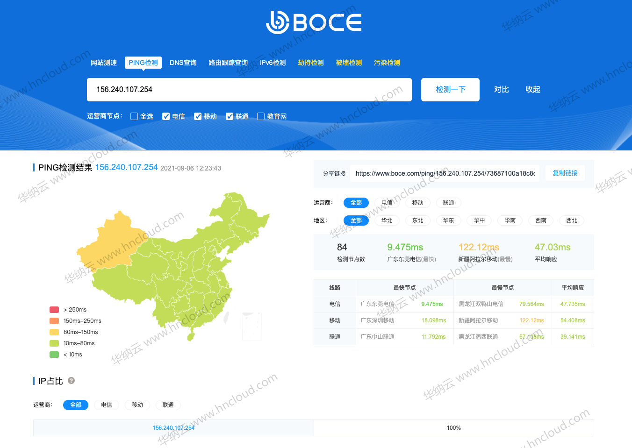Click the 39.141ms average response value
The image size is (632, 448).
click(573, 337)
